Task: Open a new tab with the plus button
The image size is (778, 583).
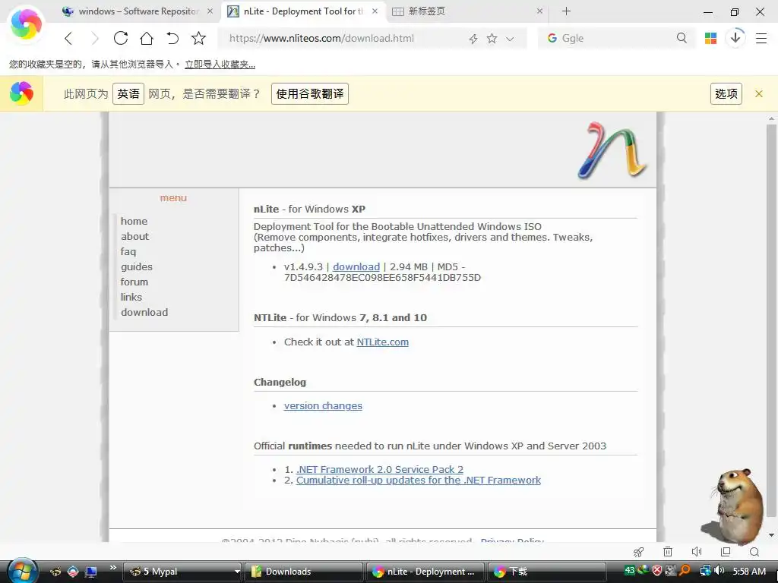Action: pos(566,11)
